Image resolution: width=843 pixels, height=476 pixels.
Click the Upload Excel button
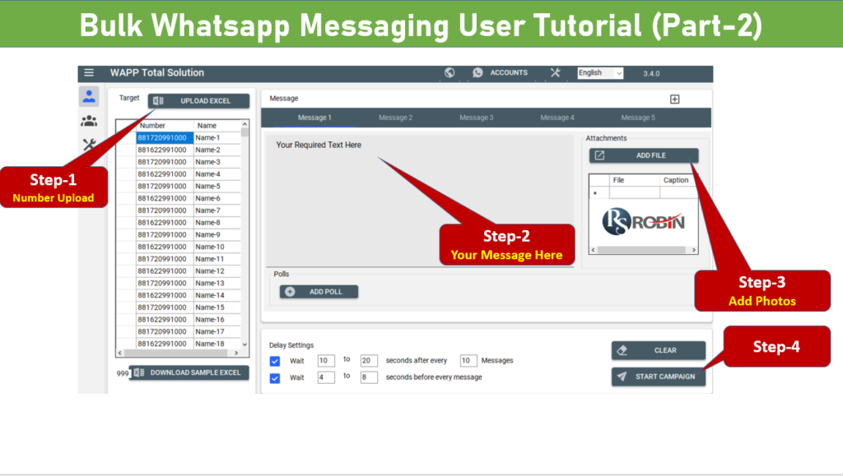click(199, 101)
